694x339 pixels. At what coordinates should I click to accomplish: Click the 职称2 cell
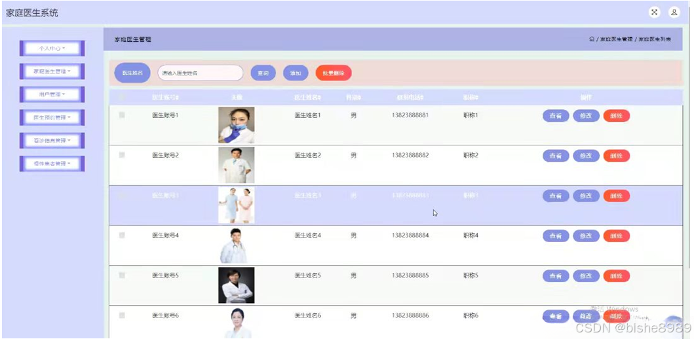click(471, 155)
